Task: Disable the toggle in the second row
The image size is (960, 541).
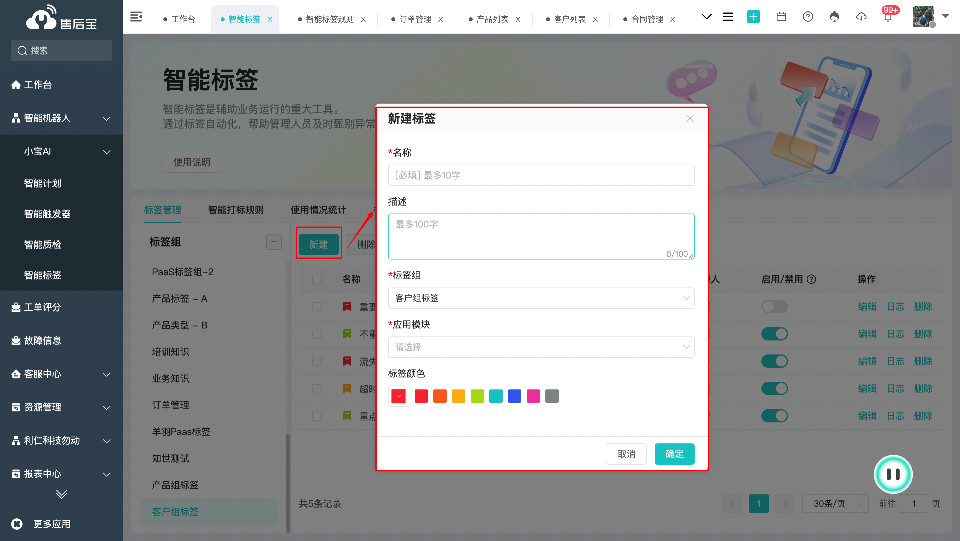Action: [774, 334]
